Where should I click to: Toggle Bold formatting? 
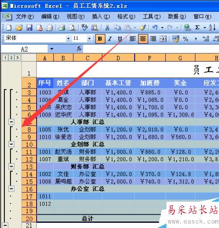click(100, 39)
